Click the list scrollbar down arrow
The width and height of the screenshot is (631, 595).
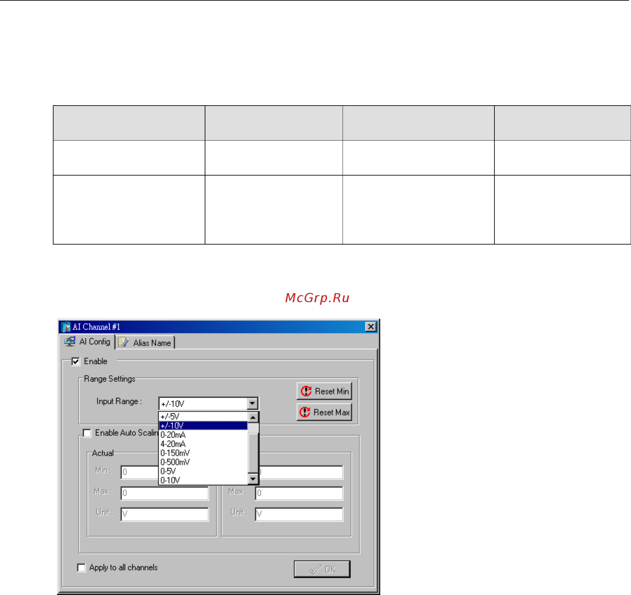pyautogui.click(x=253, y=478)
